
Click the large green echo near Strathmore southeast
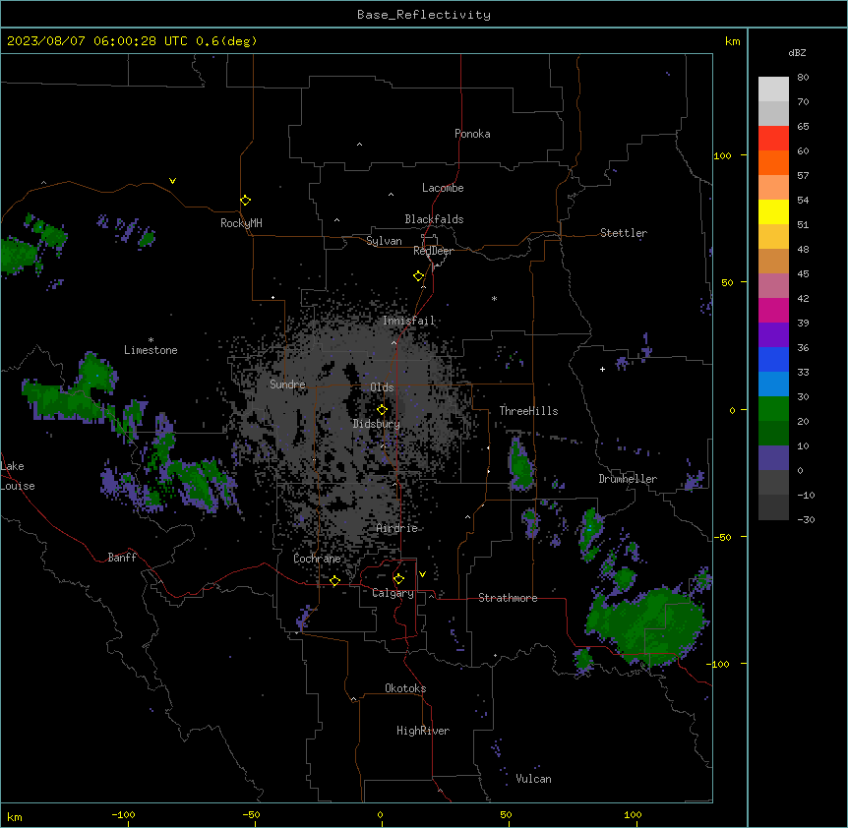click(646, 624)
